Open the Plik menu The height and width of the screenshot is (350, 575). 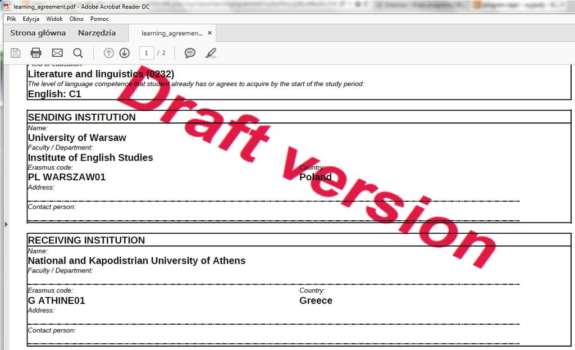tap(11, 19)
